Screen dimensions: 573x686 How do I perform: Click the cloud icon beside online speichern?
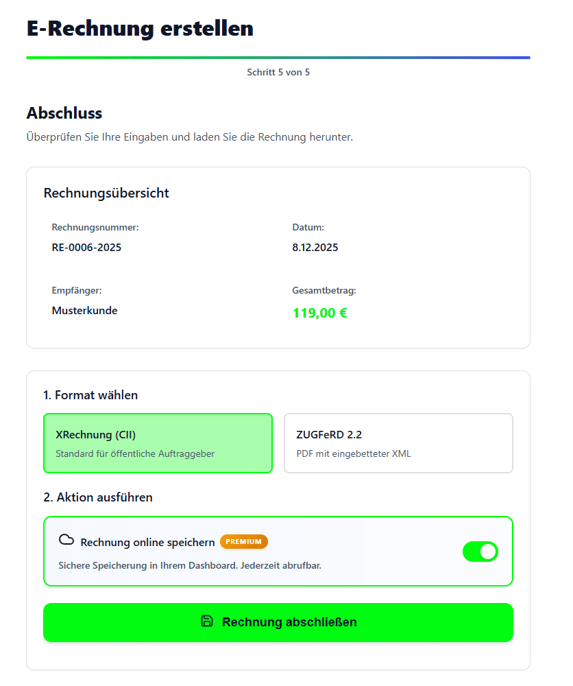66,541
